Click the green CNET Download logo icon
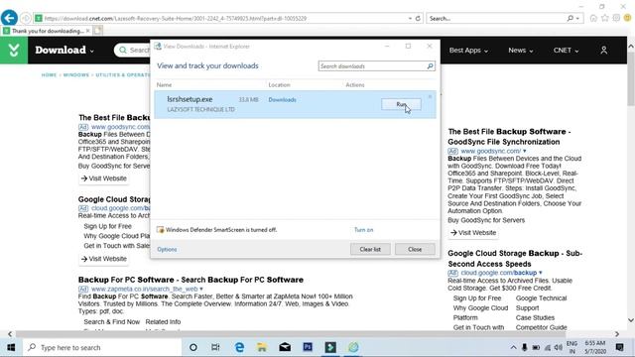Viewport: 635px width, 357px height. (x=14, y=51)
